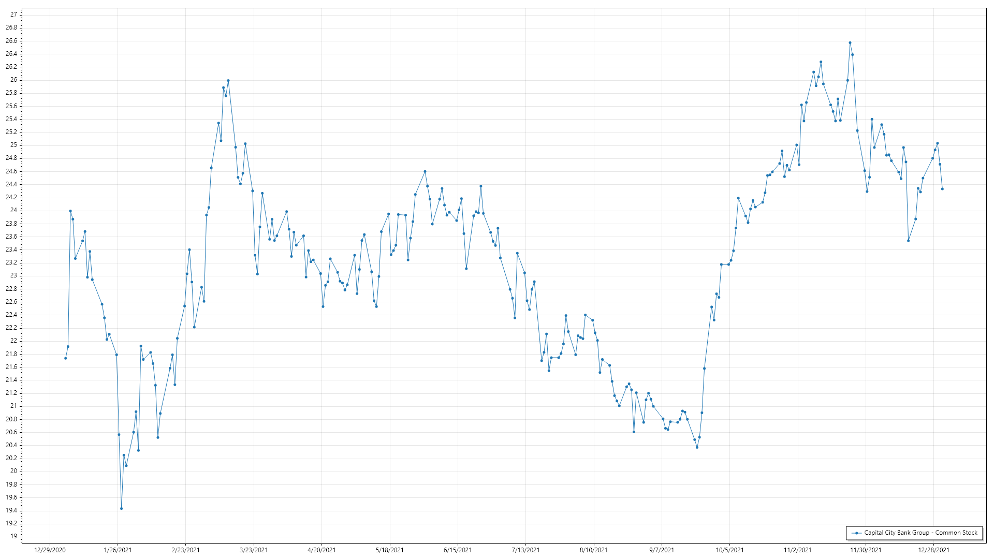Click the lowest data point near 19.4
The width and height of the screenshot is (994, 559).
click(121, 508)
